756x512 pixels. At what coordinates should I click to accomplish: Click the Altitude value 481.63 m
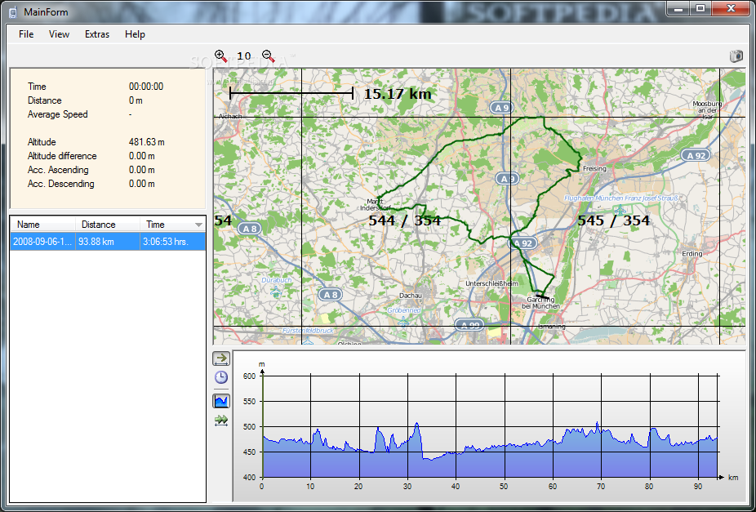(x=147, y=142)
